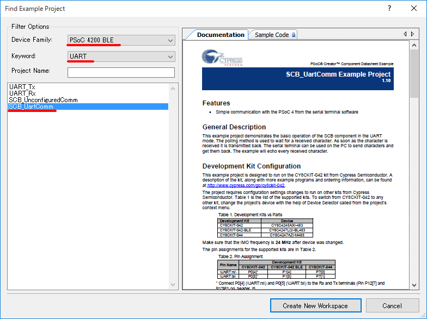Click the CY8C4247LQI-BL483 device cell
This screenshot has height=319, width=427.
coord(287,230)
